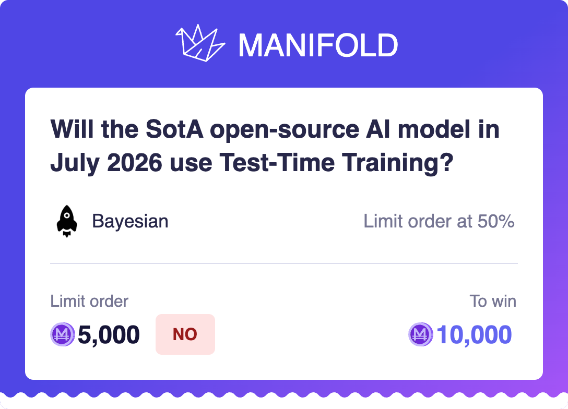568x409 pixels.
Task: Click the horizontal divider line in card
Action: point(283,263)
